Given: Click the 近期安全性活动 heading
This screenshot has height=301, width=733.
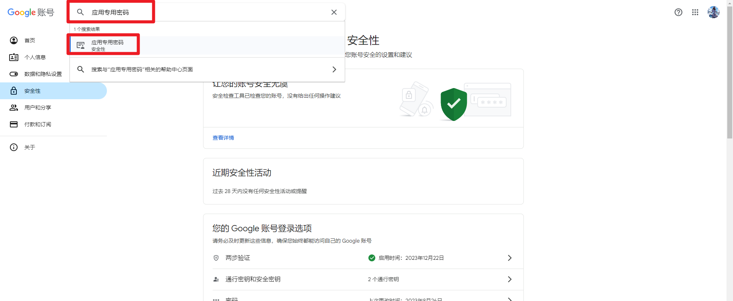Looking at the screenshot, I should pyautogui.click(x=242, y=173).
